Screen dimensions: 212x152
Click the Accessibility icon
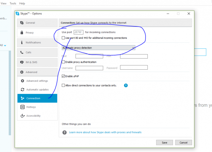[x=22, y=116]
